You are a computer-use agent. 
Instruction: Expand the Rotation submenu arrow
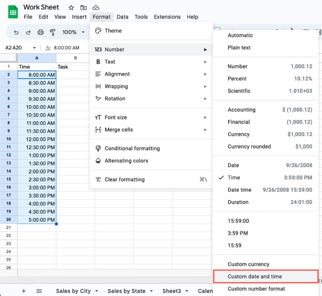click(205, 99)
